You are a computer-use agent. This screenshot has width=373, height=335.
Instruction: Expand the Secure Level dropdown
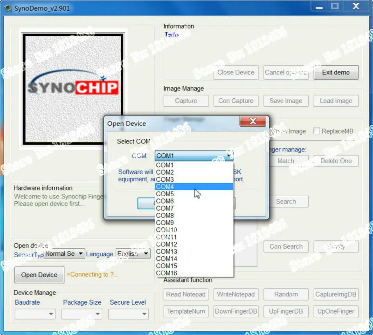(x=128, y=314)
